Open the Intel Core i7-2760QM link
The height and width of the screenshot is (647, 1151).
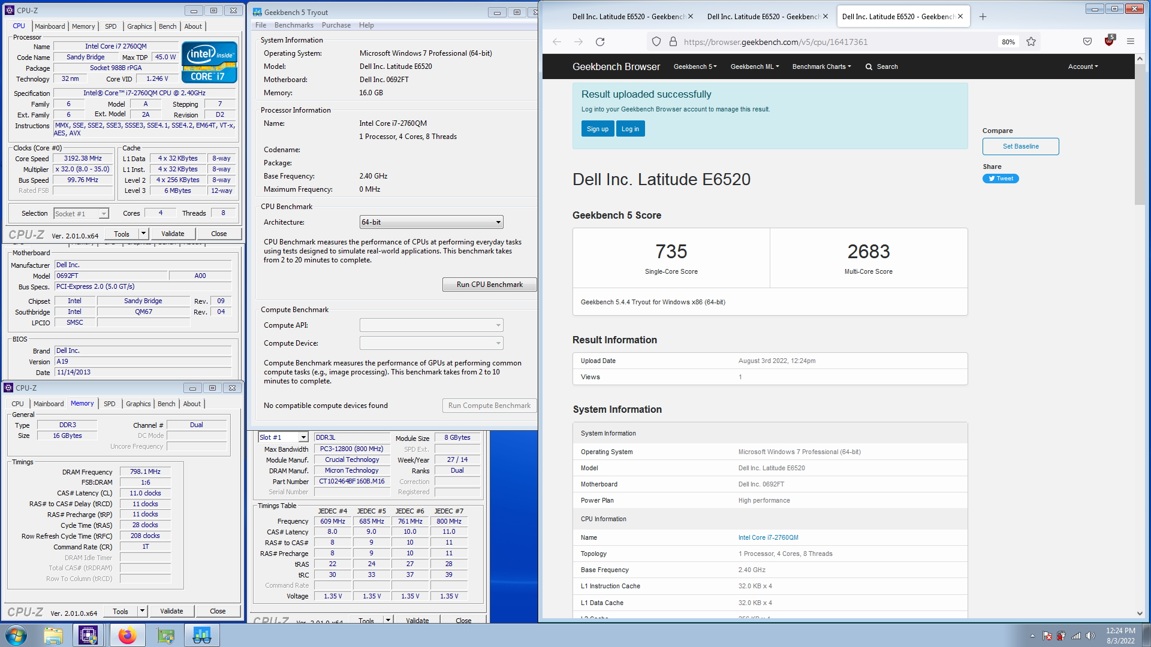tap(768, 537)
